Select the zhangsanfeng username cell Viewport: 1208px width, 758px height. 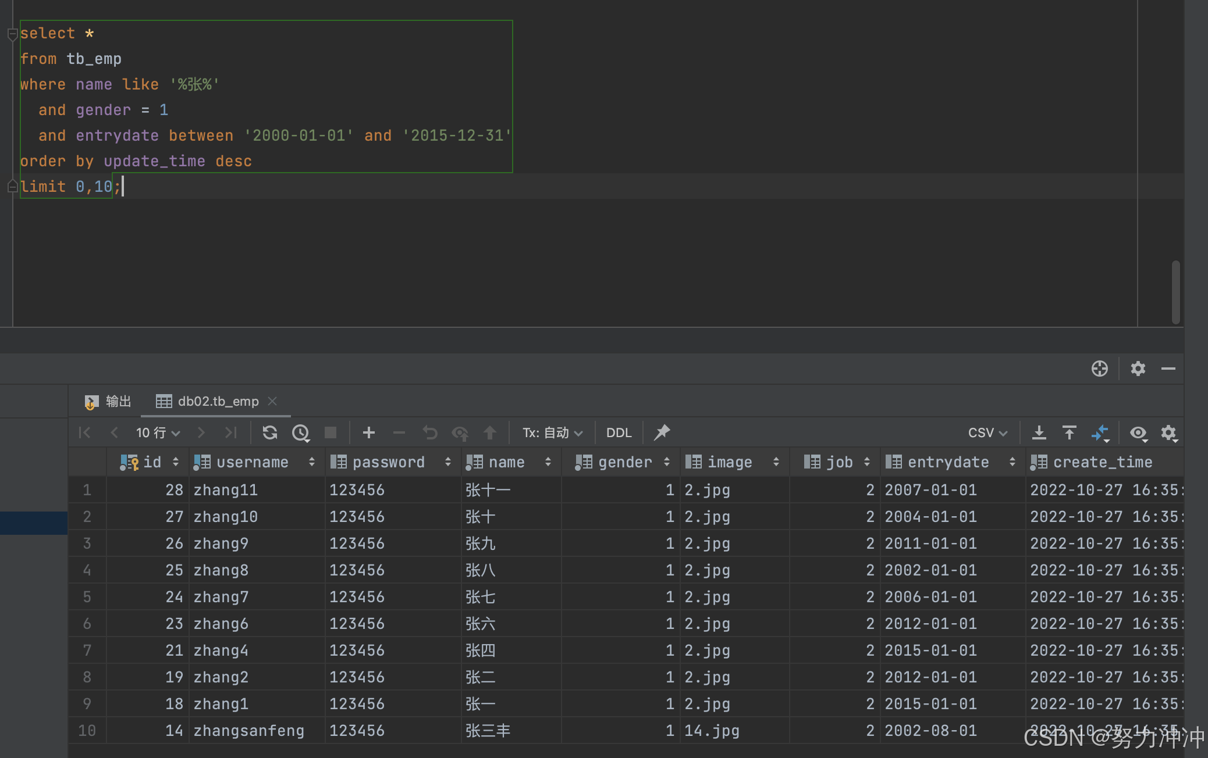(x=249, y=731)
